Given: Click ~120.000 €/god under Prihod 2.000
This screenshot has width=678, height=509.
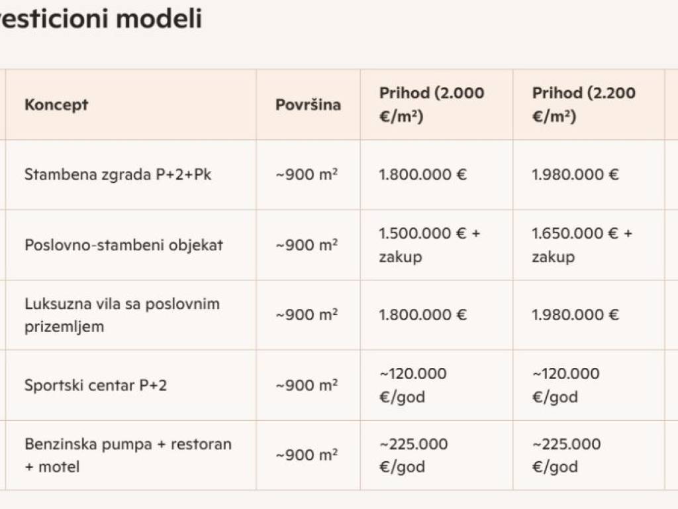Looking at the screenshot, I should tap(412, 385).
